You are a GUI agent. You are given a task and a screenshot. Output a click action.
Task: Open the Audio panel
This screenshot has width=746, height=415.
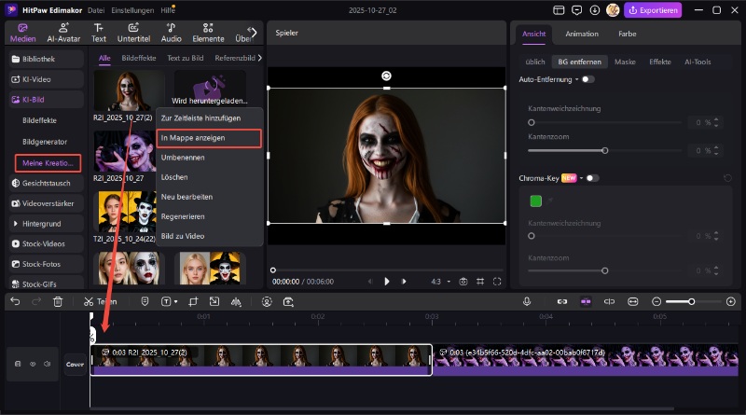172,33
